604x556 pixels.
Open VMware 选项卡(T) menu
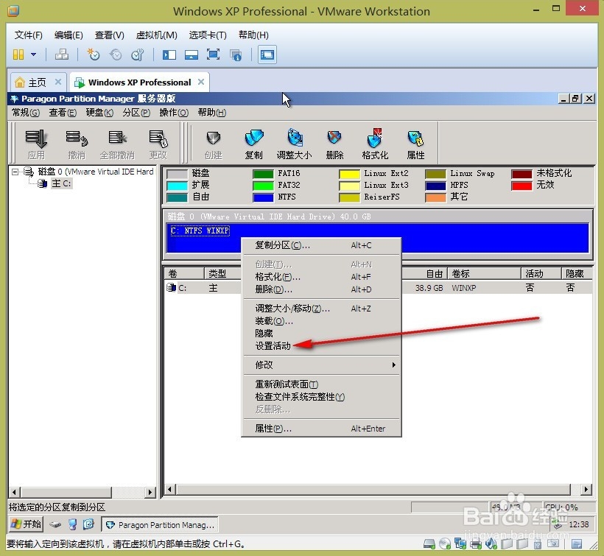(208, 35)
